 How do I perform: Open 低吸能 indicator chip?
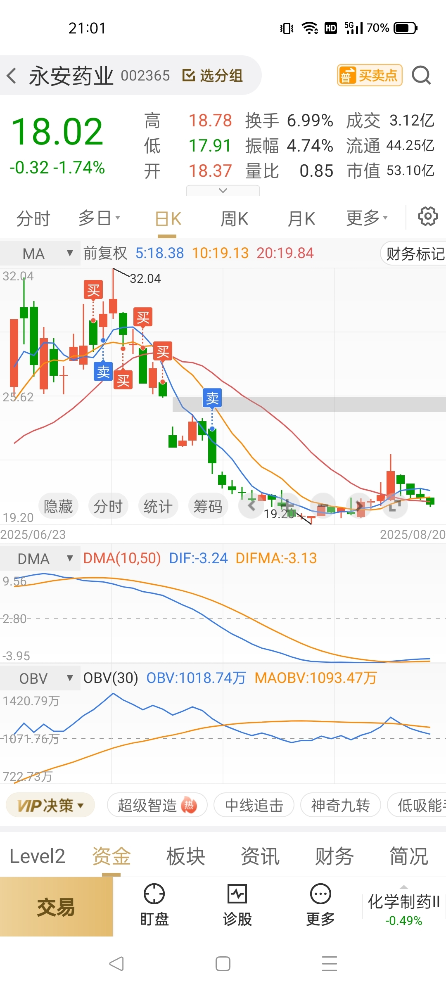(417, 805)
